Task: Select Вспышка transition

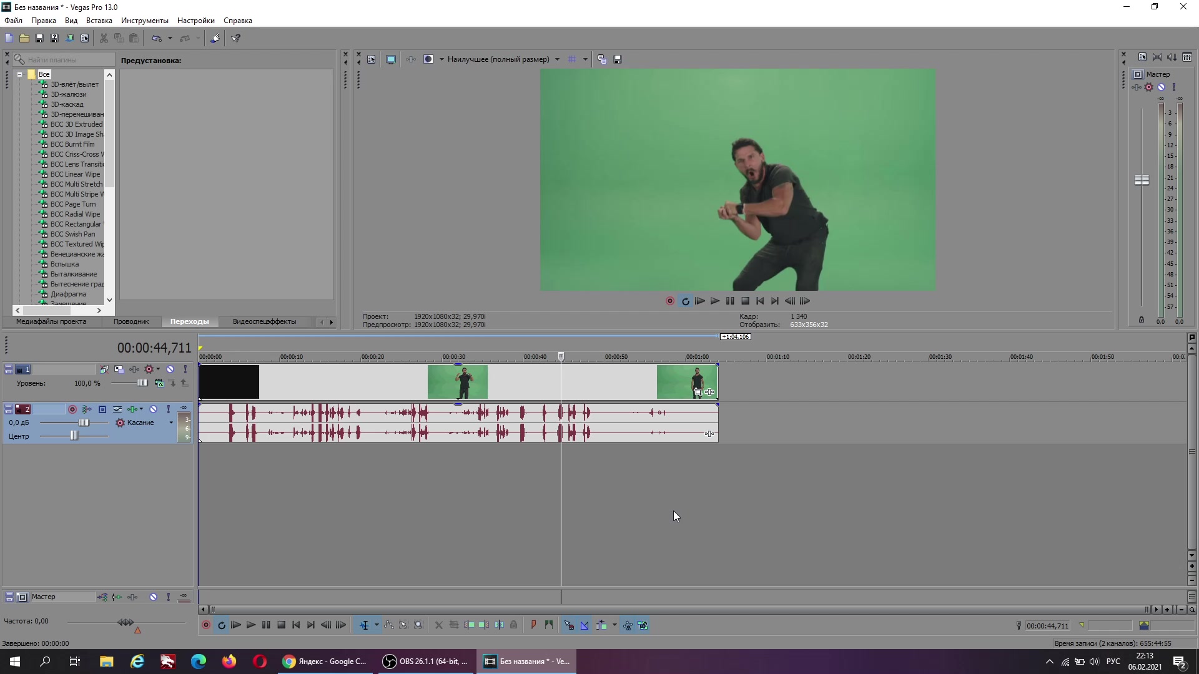Action: (64, 264)
